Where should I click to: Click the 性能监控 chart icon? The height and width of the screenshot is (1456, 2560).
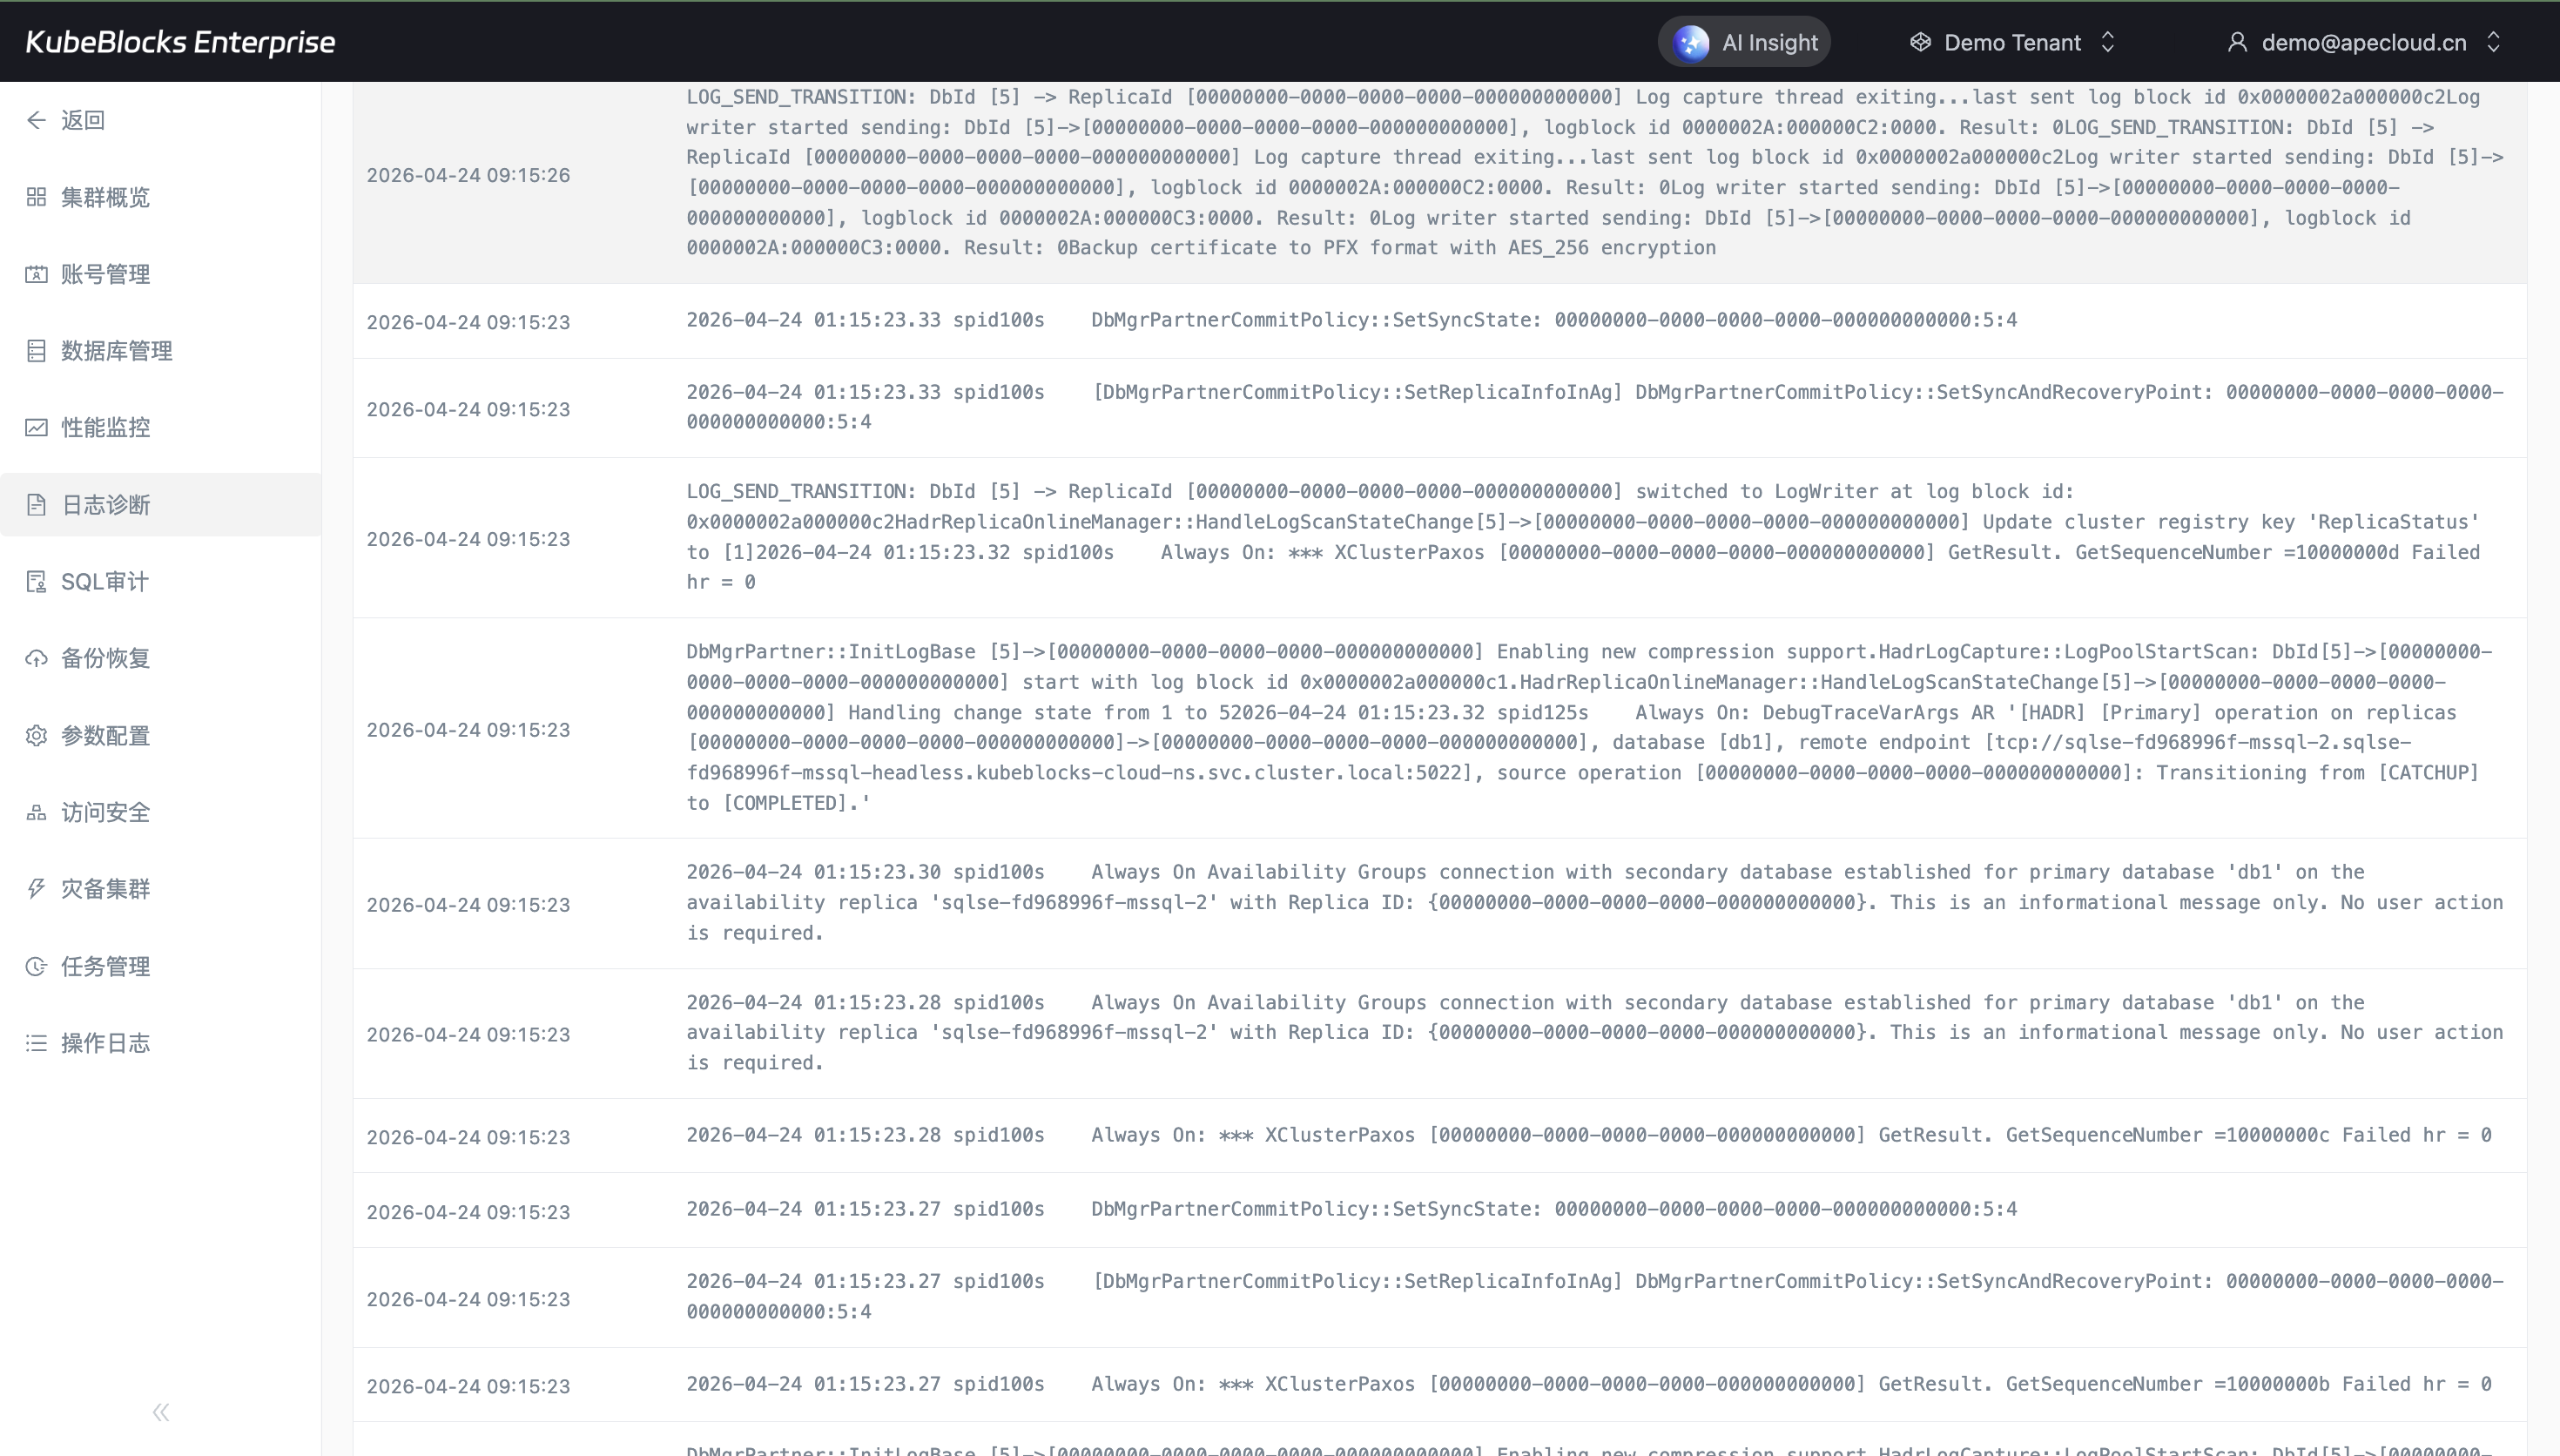(36, 428)
